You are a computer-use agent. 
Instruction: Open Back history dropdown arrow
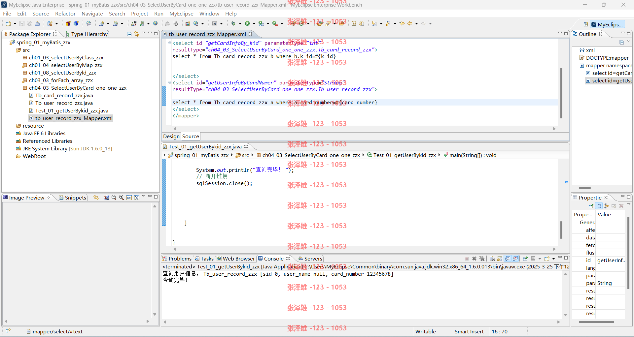[416, 23]
